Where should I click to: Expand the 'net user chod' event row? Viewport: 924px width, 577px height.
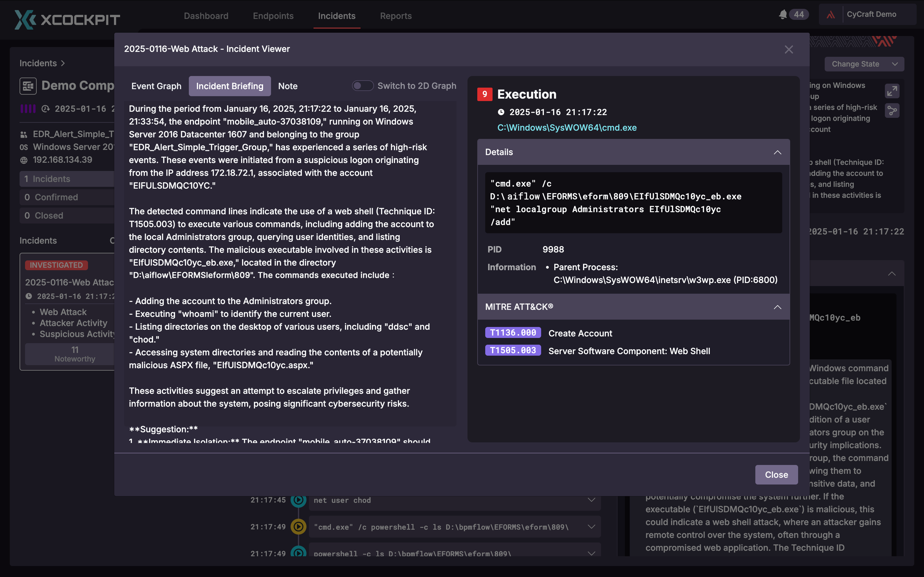pos(591,499)
